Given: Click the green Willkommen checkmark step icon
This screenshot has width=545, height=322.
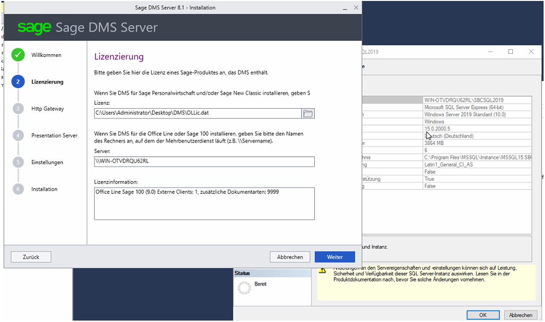Looking at the screenshot, I should 18,55.
